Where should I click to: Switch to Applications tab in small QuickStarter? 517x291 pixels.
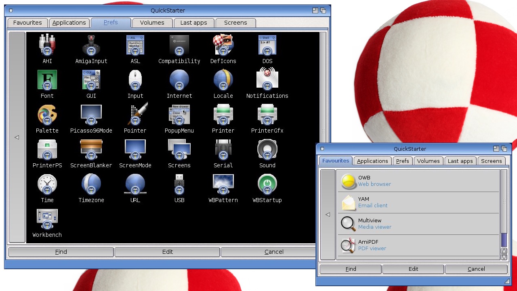pyautogui.click(x=372, y=161)
